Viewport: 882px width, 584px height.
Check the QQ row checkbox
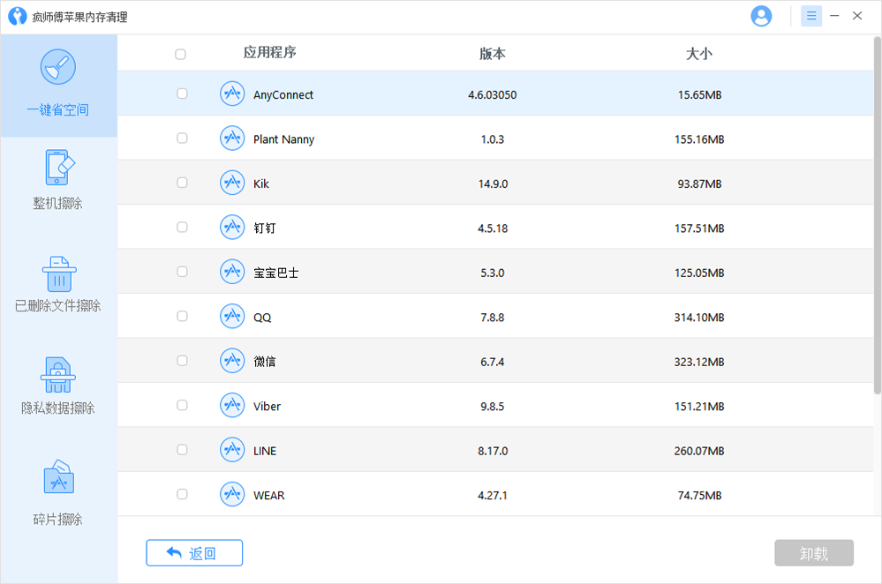click(x=182, y=316)
